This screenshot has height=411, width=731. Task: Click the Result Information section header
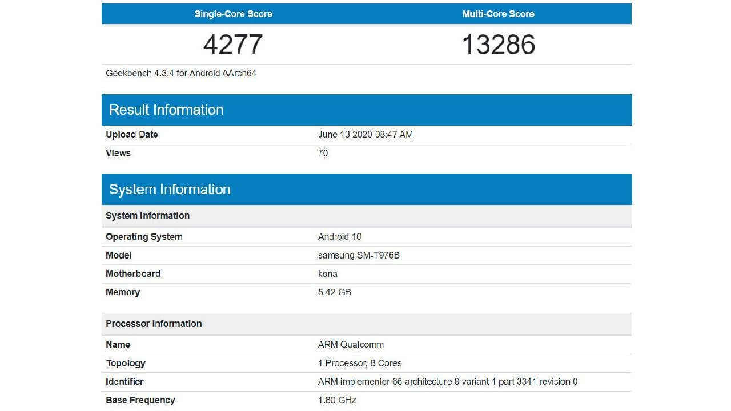[166, 110]
